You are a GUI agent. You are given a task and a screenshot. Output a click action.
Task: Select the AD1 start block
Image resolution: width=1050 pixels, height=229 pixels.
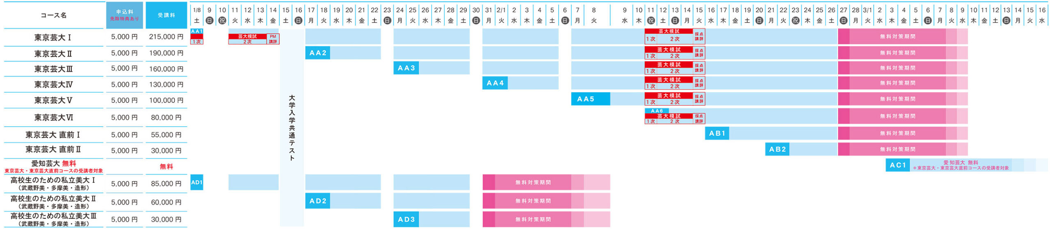click(x=197, y=182)
